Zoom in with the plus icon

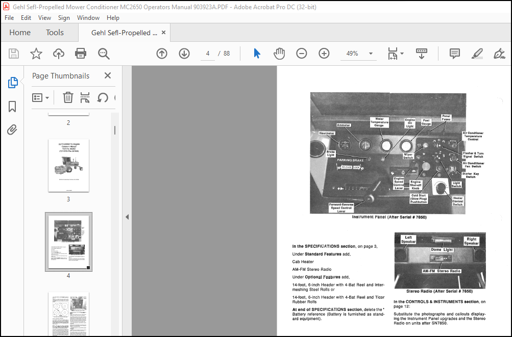[324, 54]
